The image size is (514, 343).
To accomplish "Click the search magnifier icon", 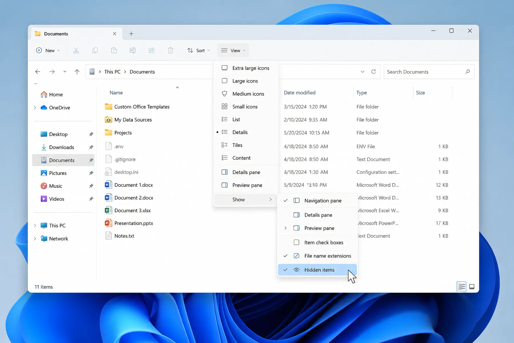I will click(467, 72).
